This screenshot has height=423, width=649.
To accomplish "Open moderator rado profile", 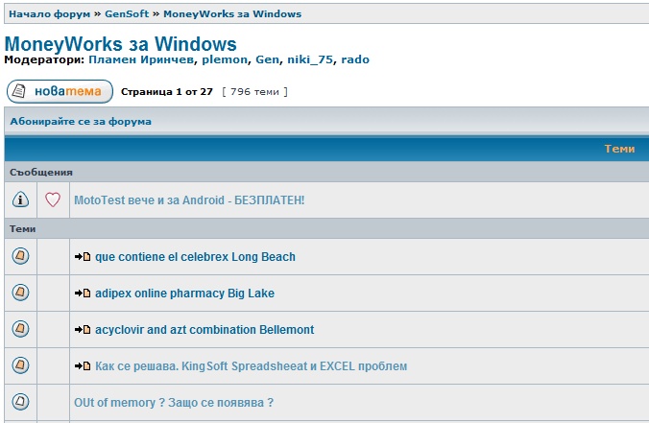I will (355, 59).
